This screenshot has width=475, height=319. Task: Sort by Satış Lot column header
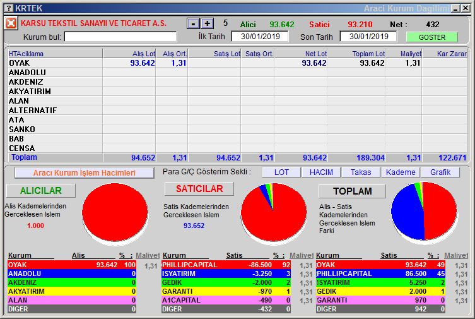214,54
